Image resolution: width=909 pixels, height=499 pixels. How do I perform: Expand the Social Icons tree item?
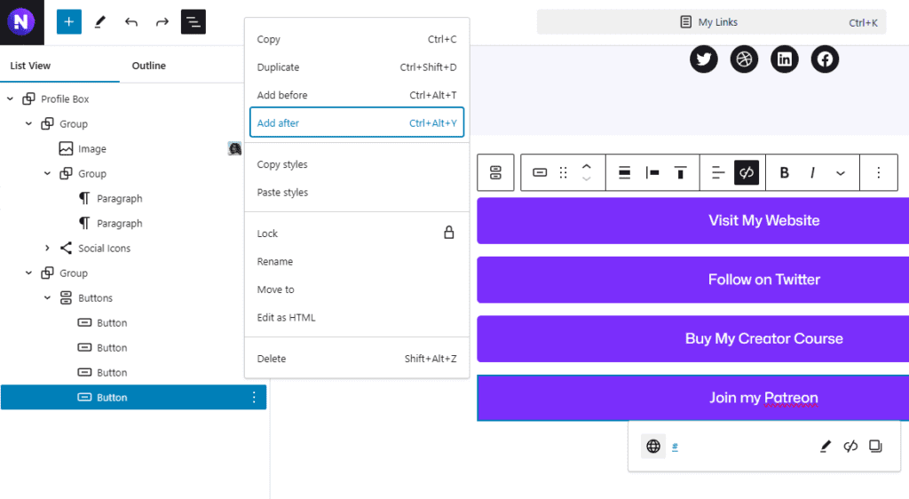pyautogui.click(x=47, y=248)
